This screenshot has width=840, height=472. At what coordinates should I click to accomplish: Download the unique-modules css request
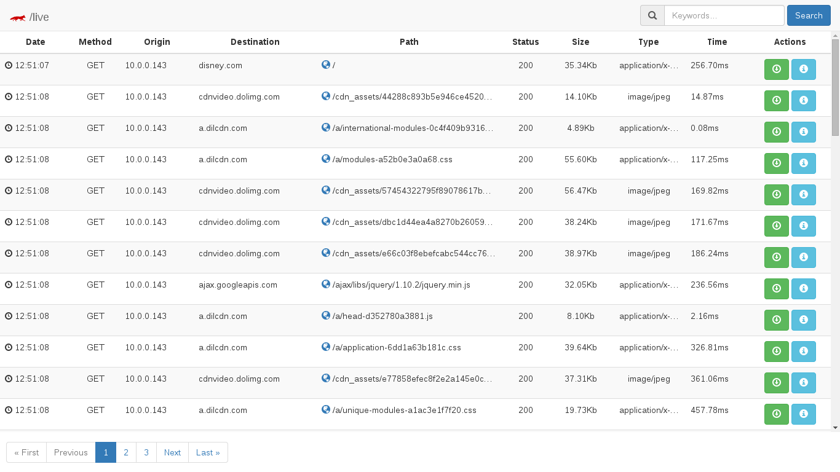tap(777, 414)
